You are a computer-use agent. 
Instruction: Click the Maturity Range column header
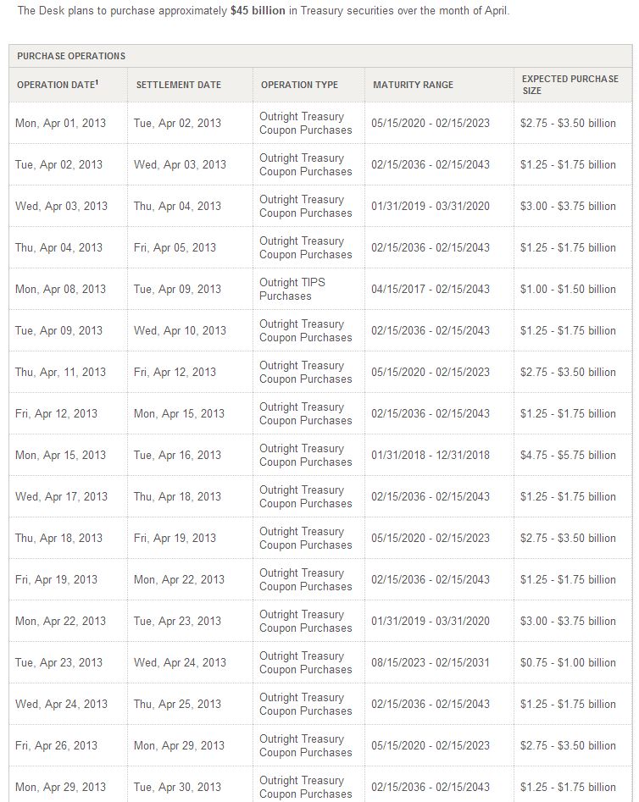[413, 85]
